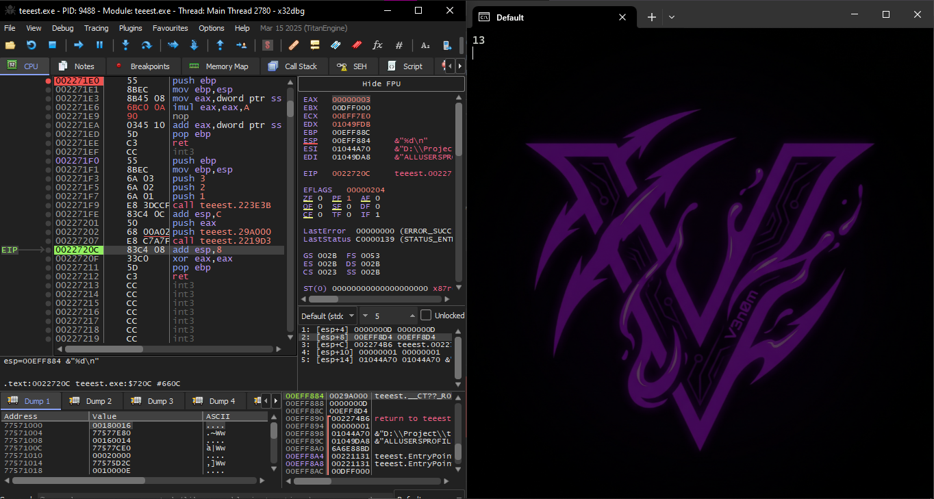Open the Patches bandage icon

point(294,45)
